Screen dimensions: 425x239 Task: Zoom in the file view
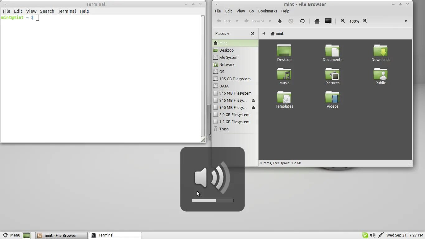tap(365, 21)
